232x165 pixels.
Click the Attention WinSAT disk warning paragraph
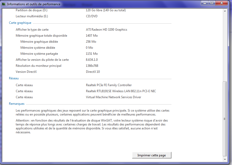(x=92, y=126)
